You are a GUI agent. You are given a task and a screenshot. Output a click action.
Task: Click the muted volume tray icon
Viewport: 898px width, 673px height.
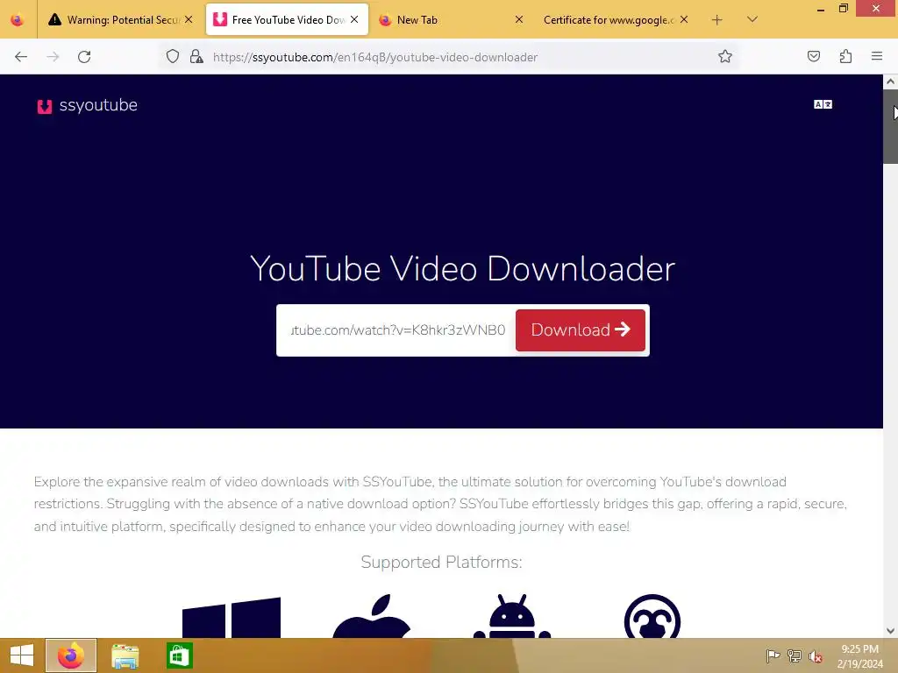pyautogui.click(x=815, y=656)
